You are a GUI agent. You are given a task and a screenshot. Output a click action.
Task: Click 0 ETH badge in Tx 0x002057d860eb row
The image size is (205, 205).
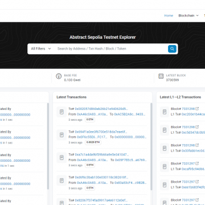point(90,120)
